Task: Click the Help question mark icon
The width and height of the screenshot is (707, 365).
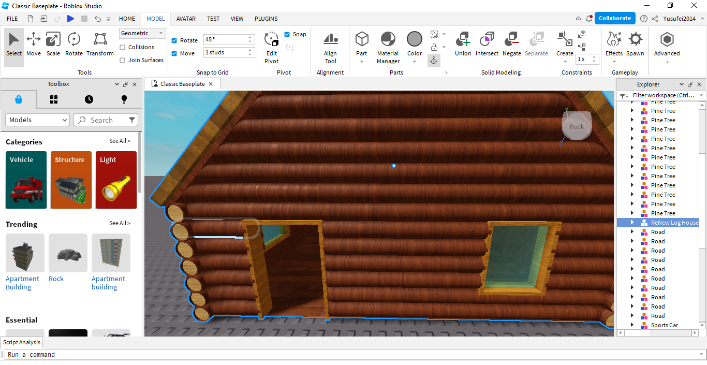Action: click(x=643, y=19)
